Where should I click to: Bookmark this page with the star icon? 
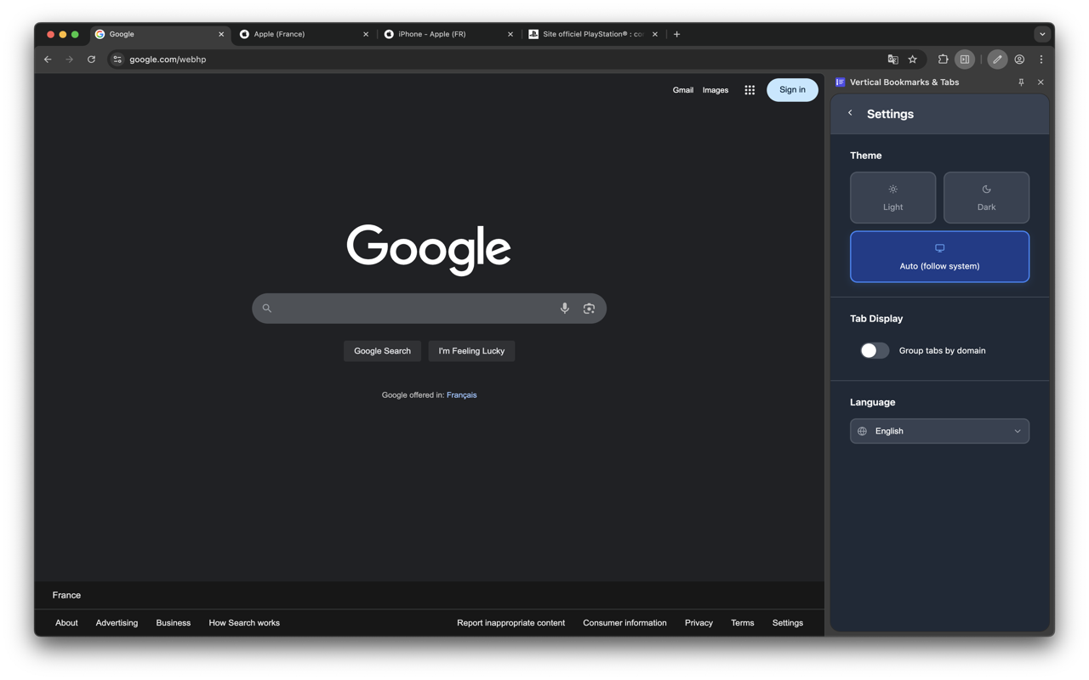tap(913, 59)
